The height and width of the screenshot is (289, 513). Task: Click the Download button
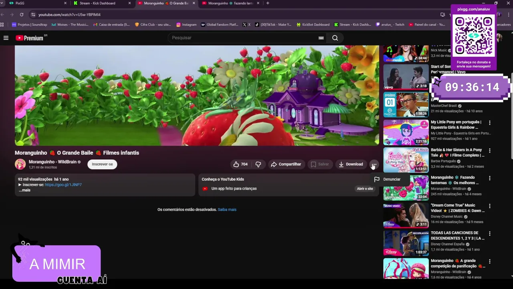point(351,164)
